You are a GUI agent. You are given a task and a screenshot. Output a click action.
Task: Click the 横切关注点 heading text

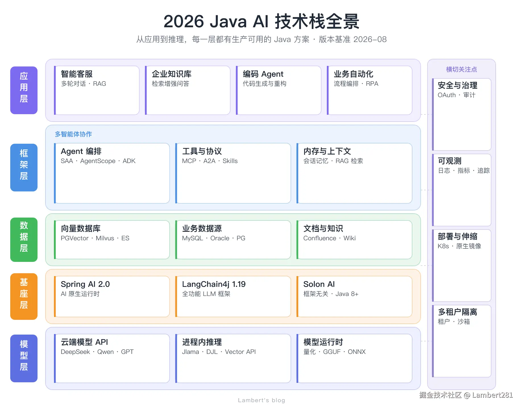click(462, 69)
